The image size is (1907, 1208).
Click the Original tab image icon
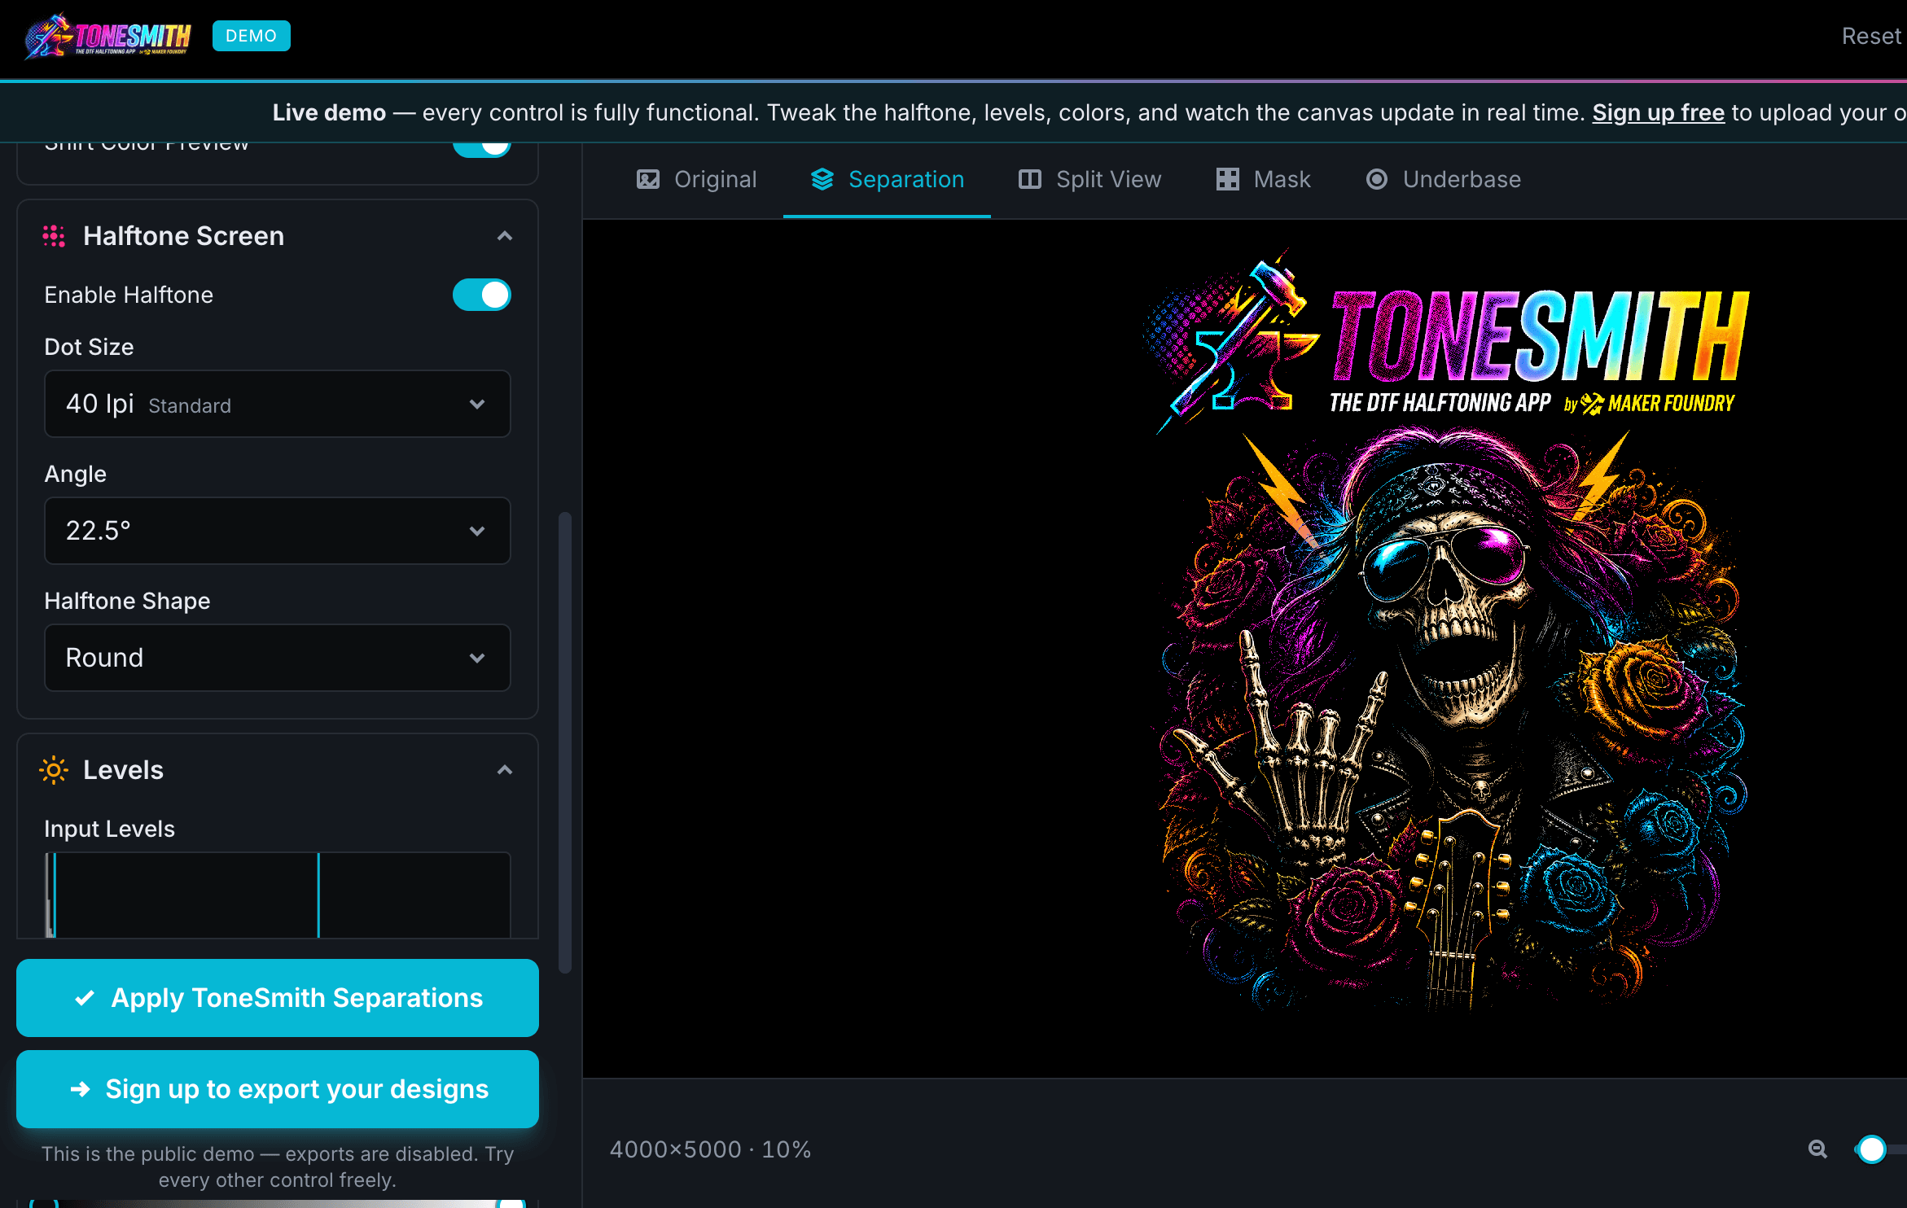coord(648,179)
